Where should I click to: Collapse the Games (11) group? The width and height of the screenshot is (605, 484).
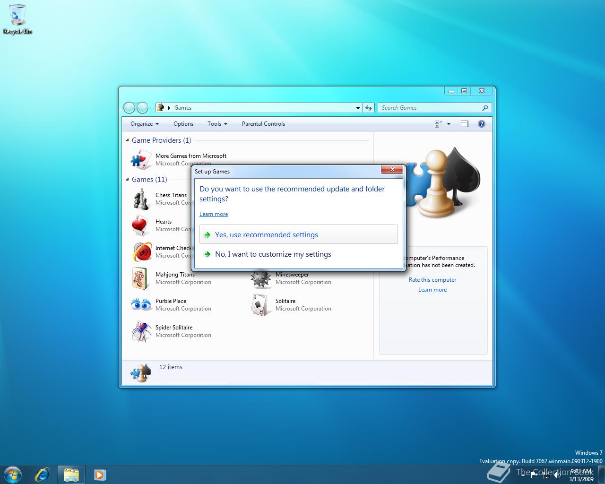127,180
